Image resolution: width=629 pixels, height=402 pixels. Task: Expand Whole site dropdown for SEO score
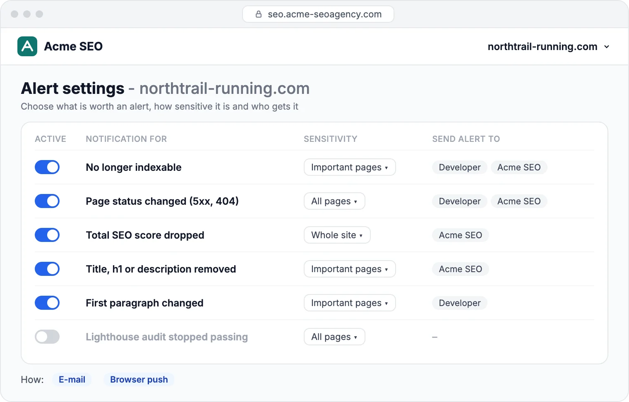pos(337,235)
